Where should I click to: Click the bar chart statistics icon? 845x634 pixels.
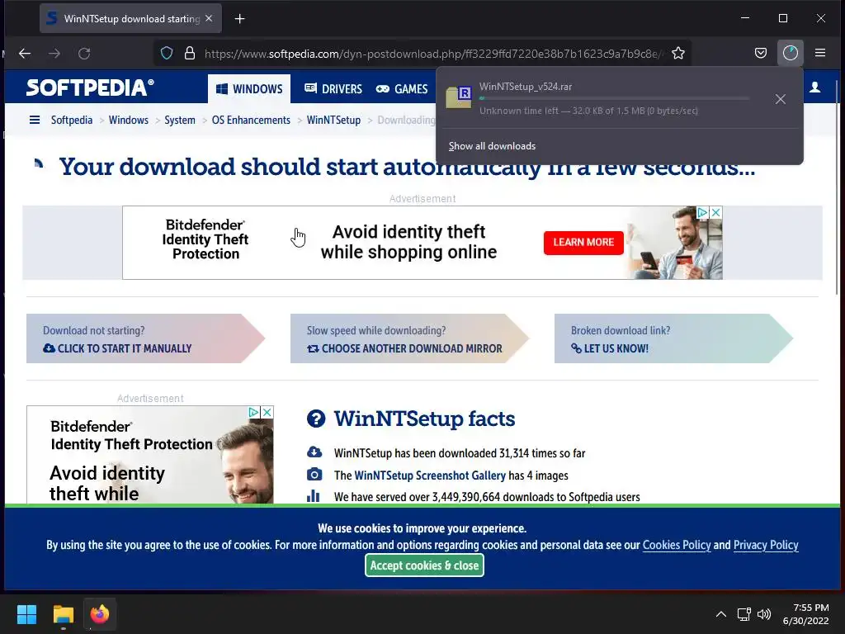click(313, 496)
